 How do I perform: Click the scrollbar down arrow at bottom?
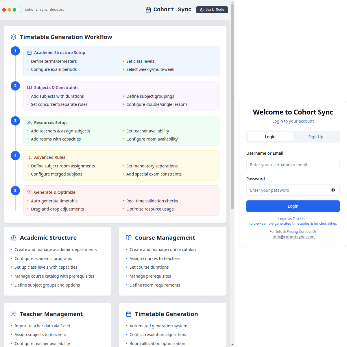(232, 345)
